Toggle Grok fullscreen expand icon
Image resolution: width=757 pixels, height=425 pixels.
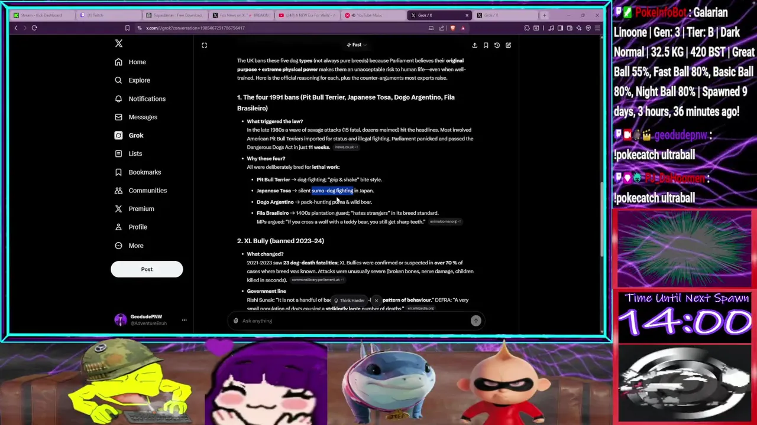(204, 45)
